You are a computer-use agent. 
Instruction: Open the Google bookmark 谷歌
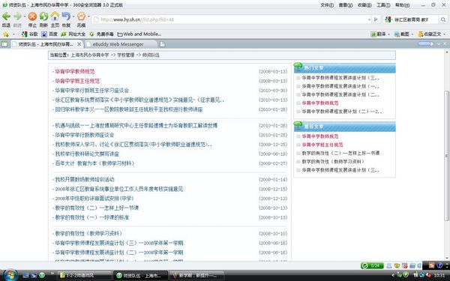[x=29, y=34]
